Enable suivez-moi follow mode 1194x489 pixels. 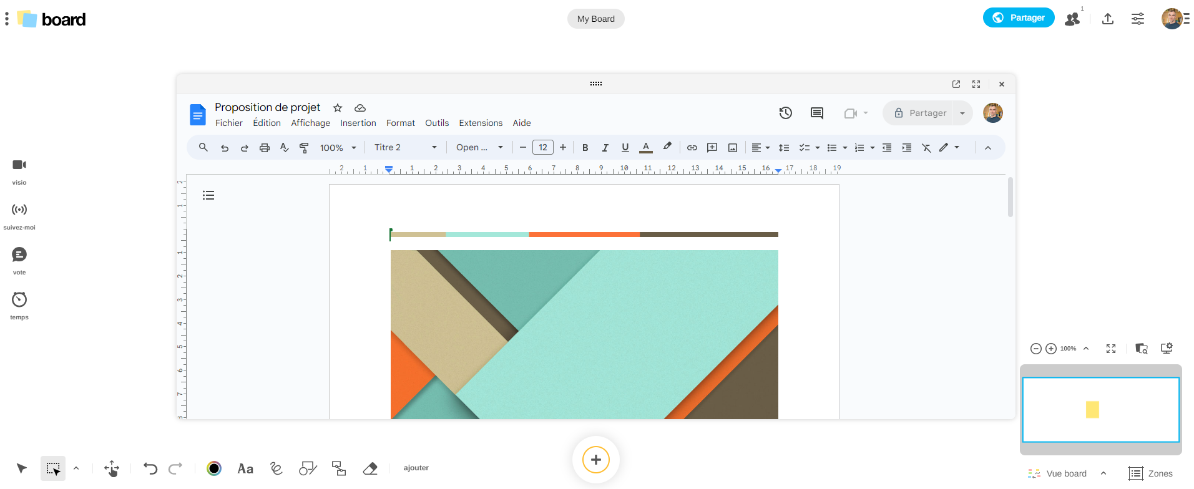[x=19, y=210]
